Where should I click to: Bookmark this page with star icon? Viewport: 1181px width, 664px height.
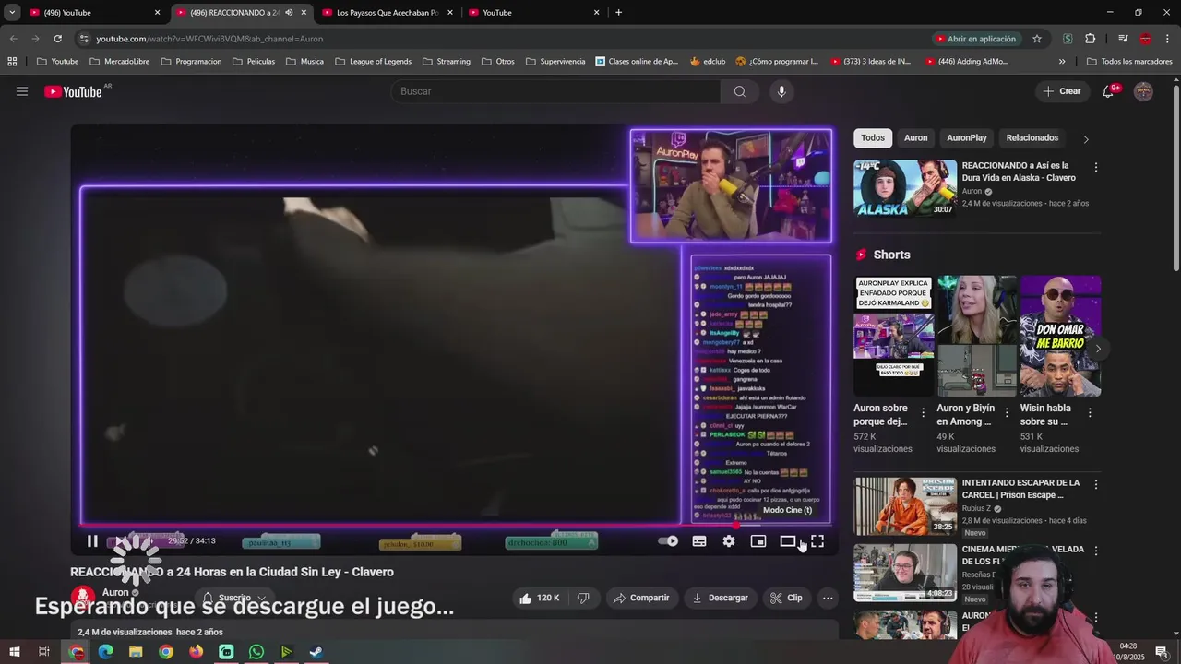point(1037,39)
